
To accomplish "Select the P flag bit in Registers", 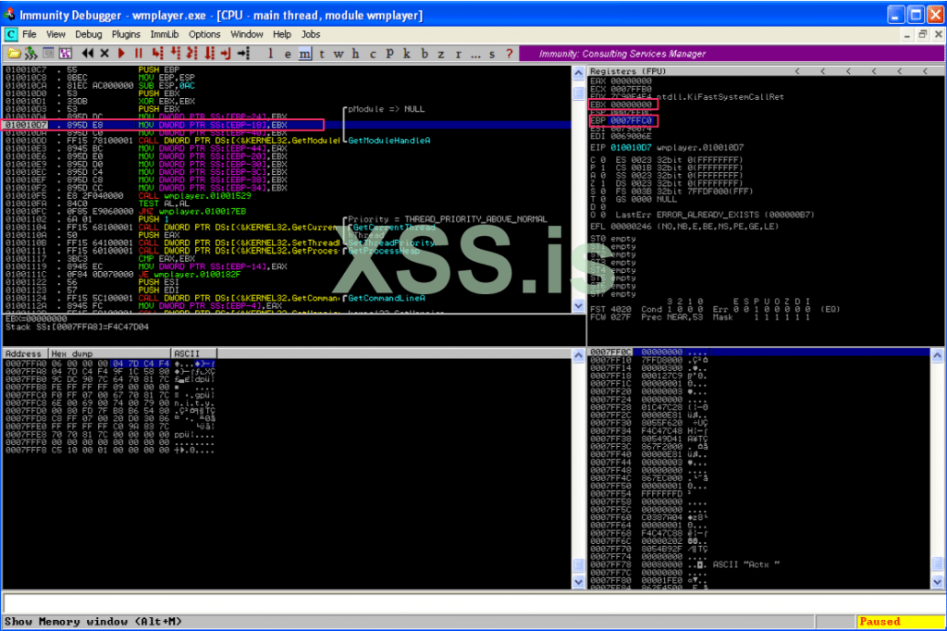I will click(x=592, y=168).
